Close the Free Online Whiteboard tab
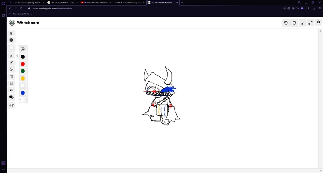This screenshot has width=323, height=173. tap(177, 3)
